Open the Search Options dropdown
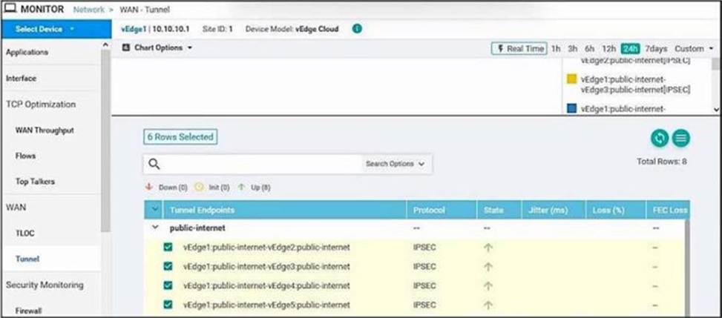722x318 pixels. coord(395,164)
